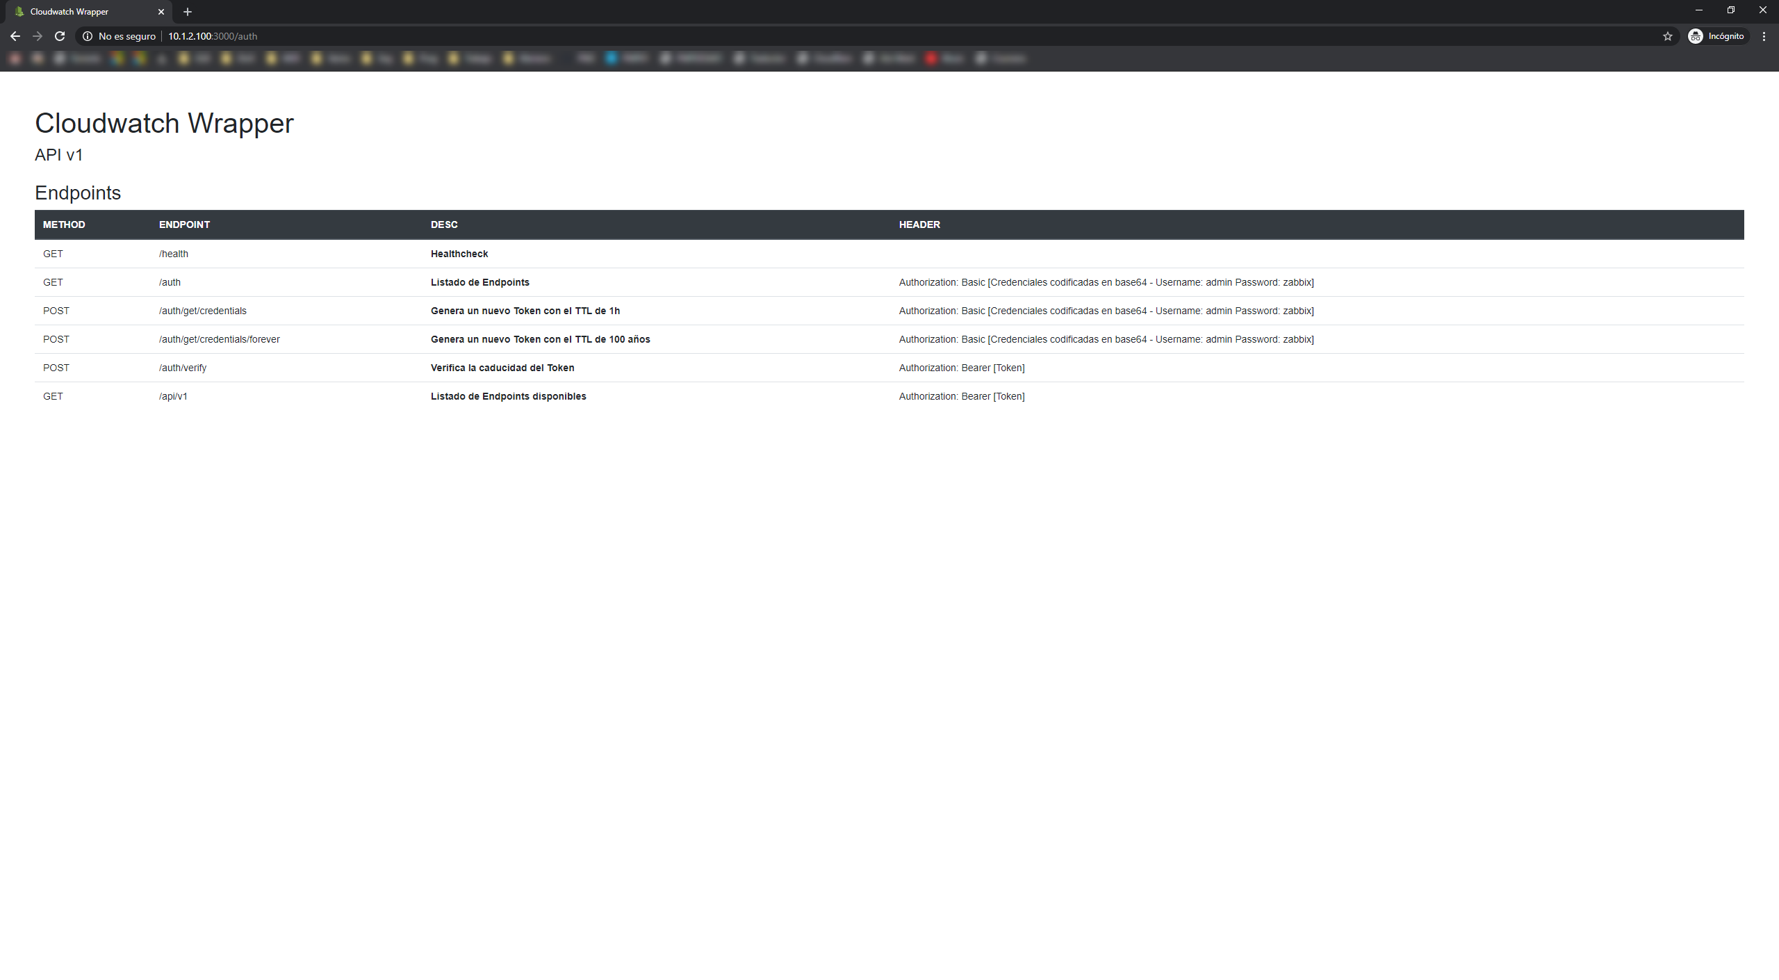This screenshot has width=1779, height=980.
Task: Open a new tab with plus icon
Action: point(188,12)
